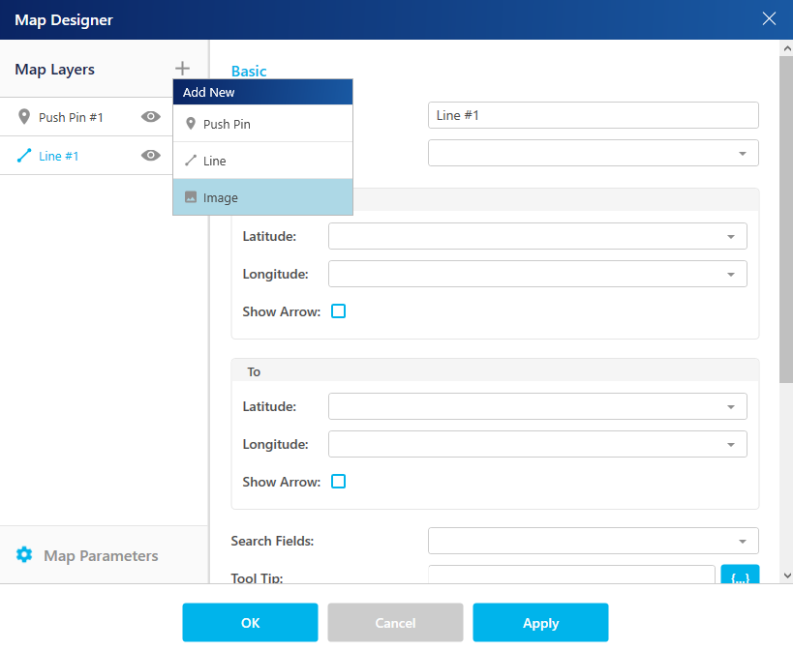This screenshot has width=793, height=650.
Task: Enable Show Arrow in the To section
Action: click(x=338, y=482)
